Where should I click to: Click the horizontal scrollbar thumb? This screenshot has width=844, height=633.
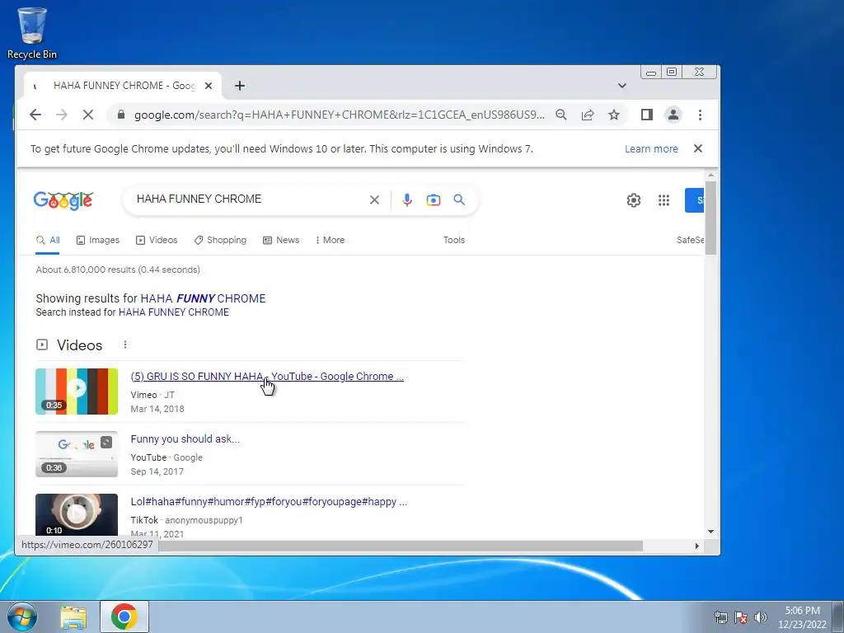(401, 546)
